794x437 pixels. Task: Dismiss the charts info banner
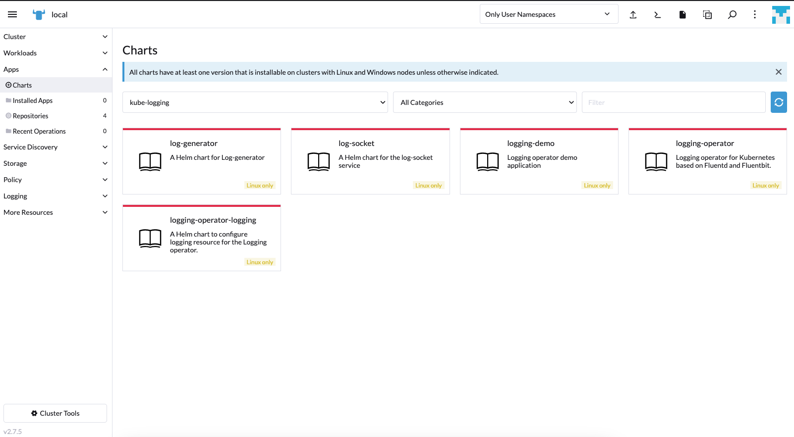tap(779, 72)
